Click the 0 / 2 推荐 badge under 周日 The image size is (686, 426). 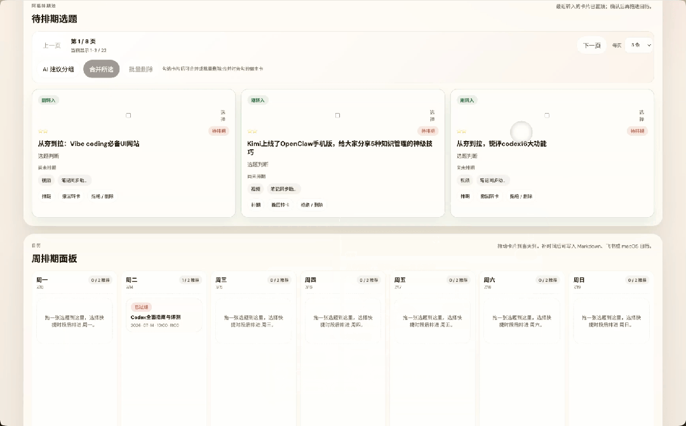[638, 280]
